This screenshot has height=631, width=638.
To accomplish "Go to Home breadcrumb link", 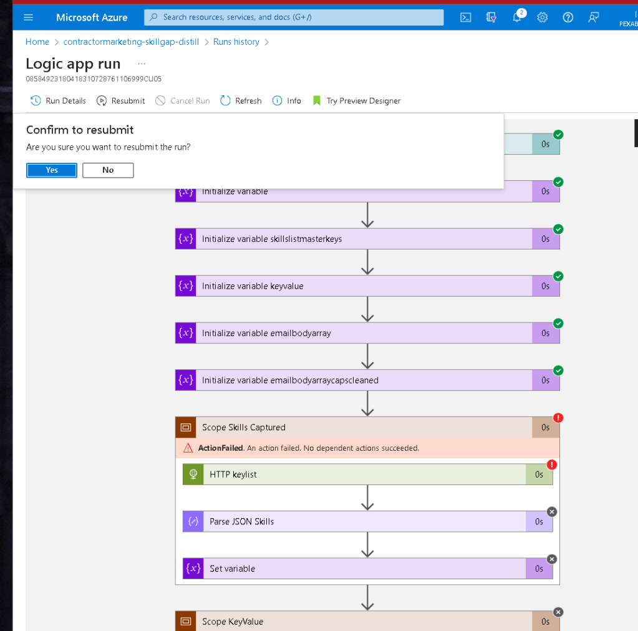I will 37,42.
